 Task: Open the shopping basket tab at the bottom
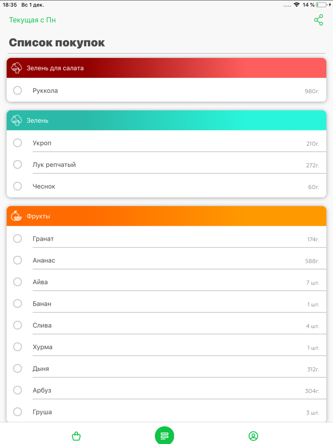[x=76, y=435]
